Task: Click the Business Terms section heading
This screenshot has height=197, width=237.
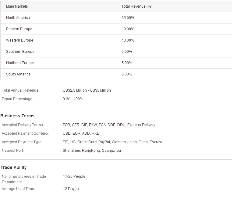Action: 17,116
